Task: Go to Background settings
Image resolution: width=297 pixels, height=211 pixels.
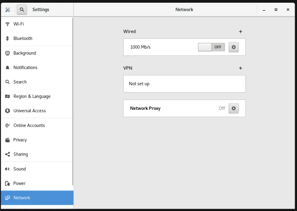Action: coord(37,53)
